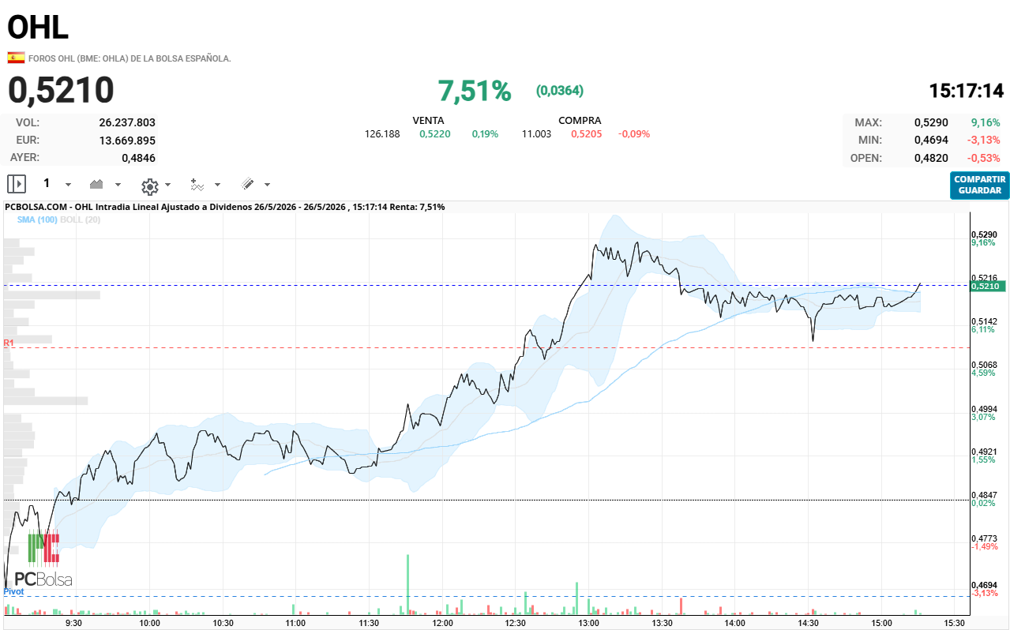
Task: Open the chart settings gear icon
Action: (x=150, y=186)
